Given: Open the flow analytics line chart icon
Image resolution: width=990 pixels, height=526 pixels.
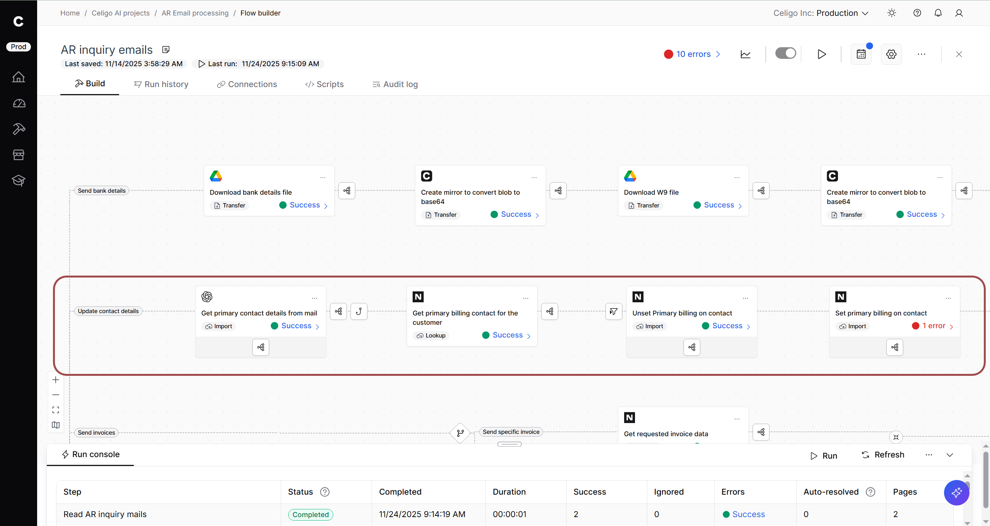Looking at the screenshot, I should 745,54.
